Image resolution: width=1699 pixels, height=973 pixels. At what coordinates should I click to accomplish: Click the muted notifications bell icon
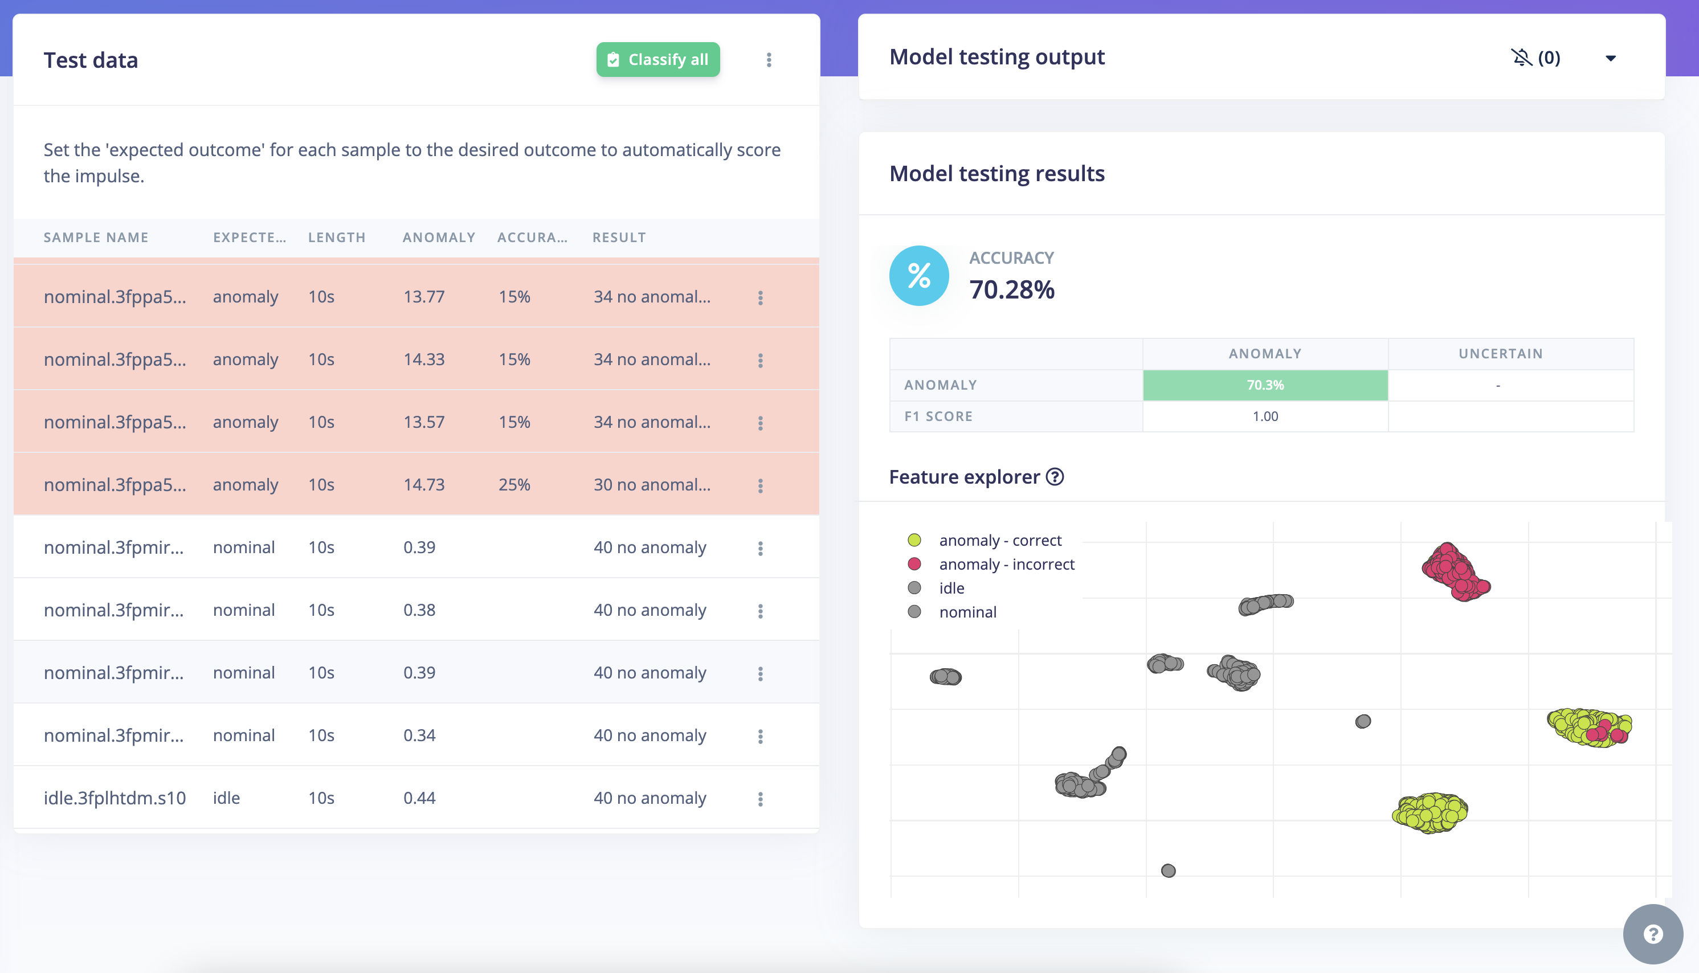coord(1521,58)
